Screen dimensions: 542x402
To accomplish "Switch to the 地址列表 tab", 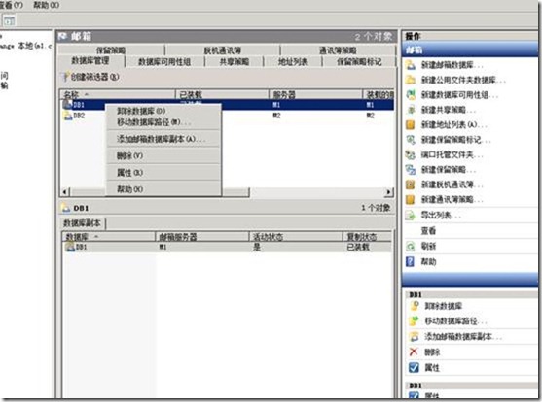I will tap(293, 62).
